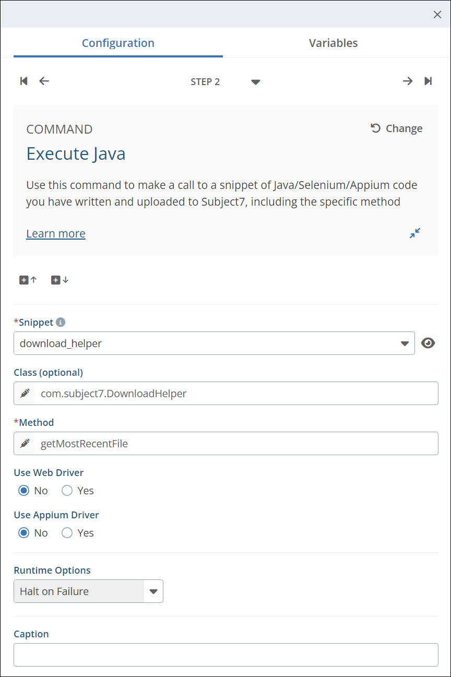Click the Class field variable injector icon
Screen dimensions: 451x677
coord(25,394)
